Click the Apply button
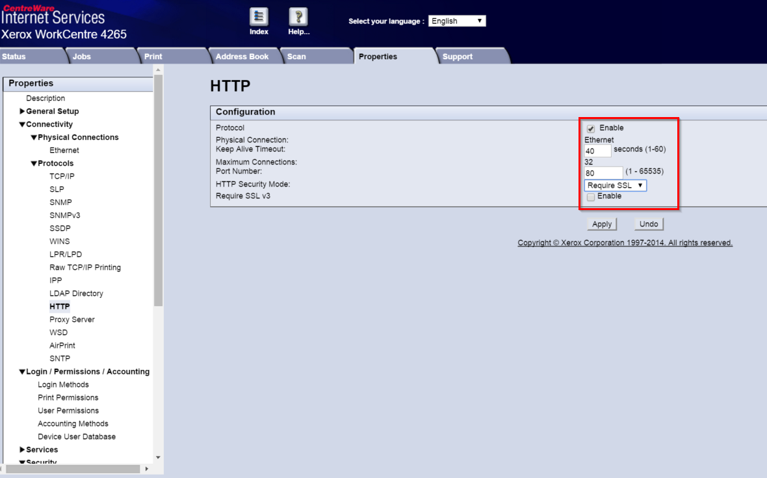Screen dimensions: 767x478 click(601, 224)
